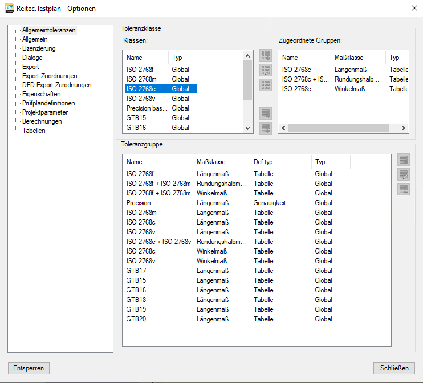Select ISO 2768v in the Klassen list
Screen dimensions: 423x383
pyautogui.click(x=141, y=99)
